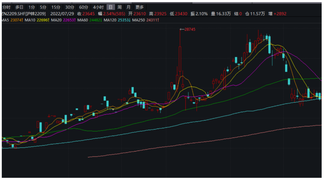Click the closing price 23645
This screenshot has height=180, width=324.
tap(88, 14)
